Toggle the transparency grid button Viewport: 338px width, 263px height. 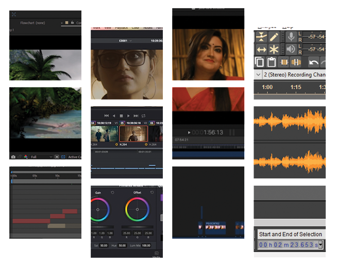pyautogui.click(x=63, y=157)
